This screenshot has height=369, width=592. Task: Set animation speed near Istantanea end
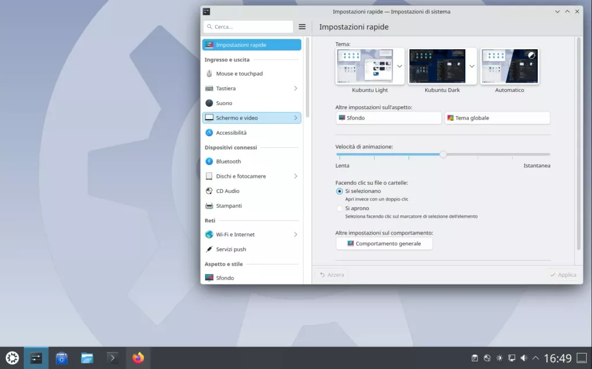coord(547,154)
